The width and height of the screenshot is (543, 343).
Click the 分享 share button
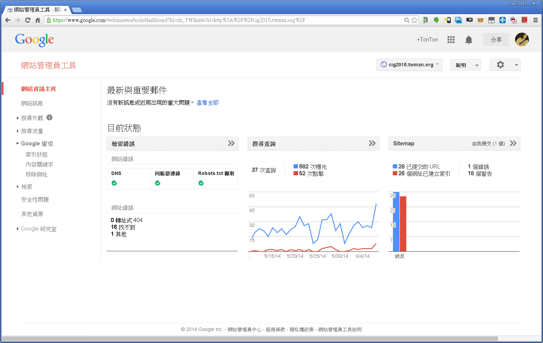(x=496, y=40)
